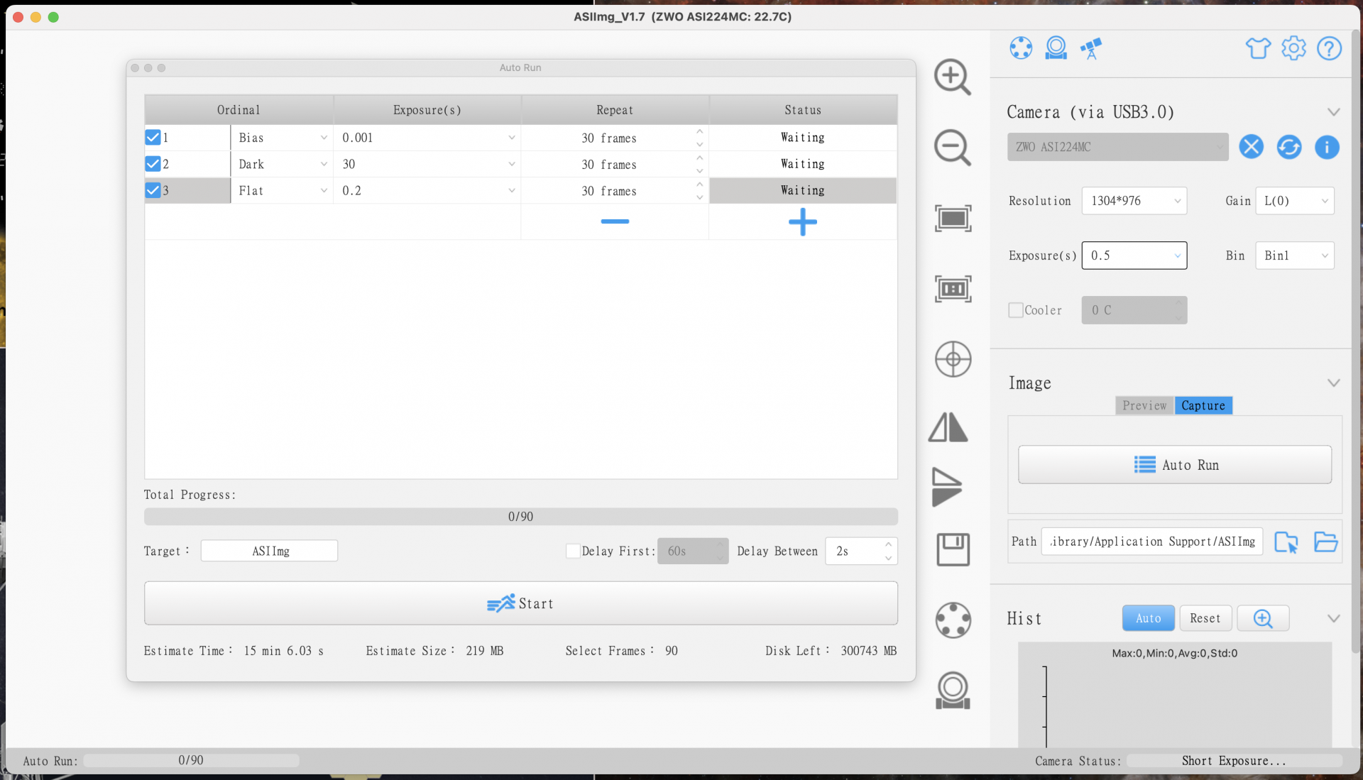1363x780 pixels.
Task: Open exposure dropdown showing 0.001
Action: pos(427,138)
